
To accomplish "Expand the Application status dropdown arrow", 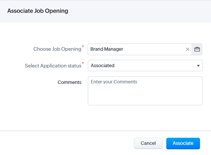I will pyautogui.click(x=198, y=66).
